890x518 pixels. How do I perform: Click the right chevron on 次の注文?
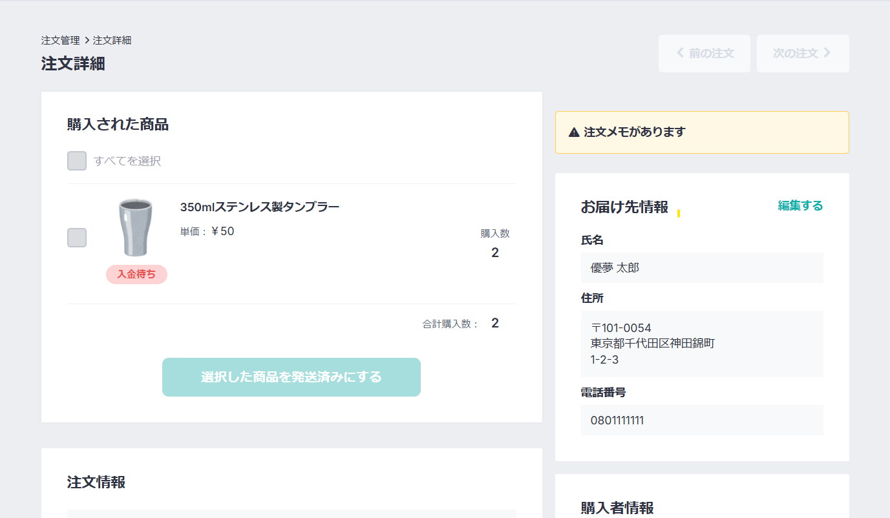(827, 53)
